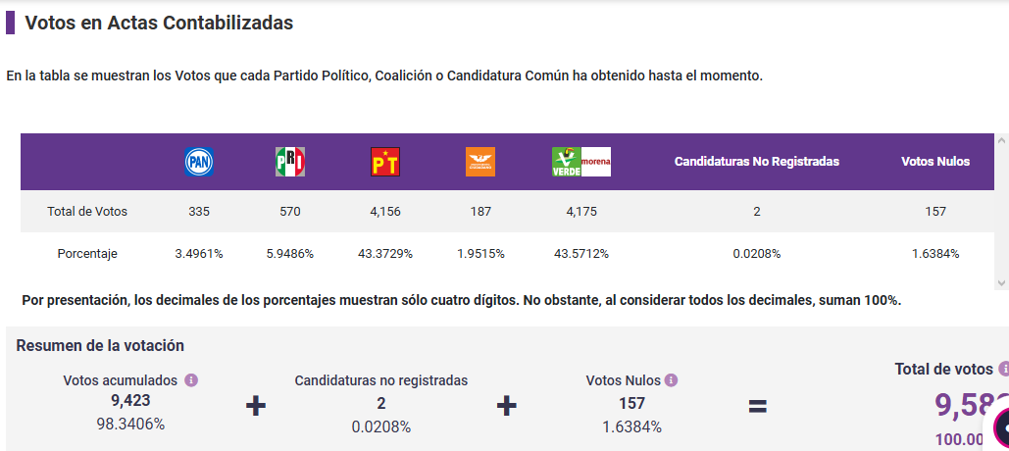This screenshot has height=451, width=1009.
Task: Click info icon next to Votos acumulados
Action: pyautogui.click(x=191, y=380)
